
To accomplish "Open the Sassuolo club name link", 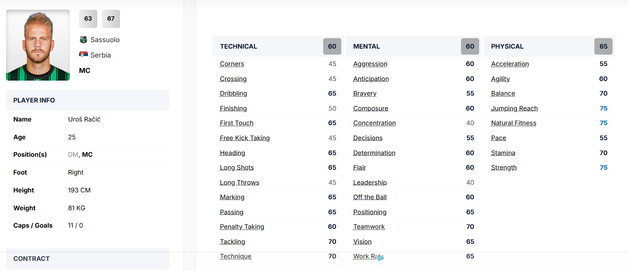I will pos(105,40).
